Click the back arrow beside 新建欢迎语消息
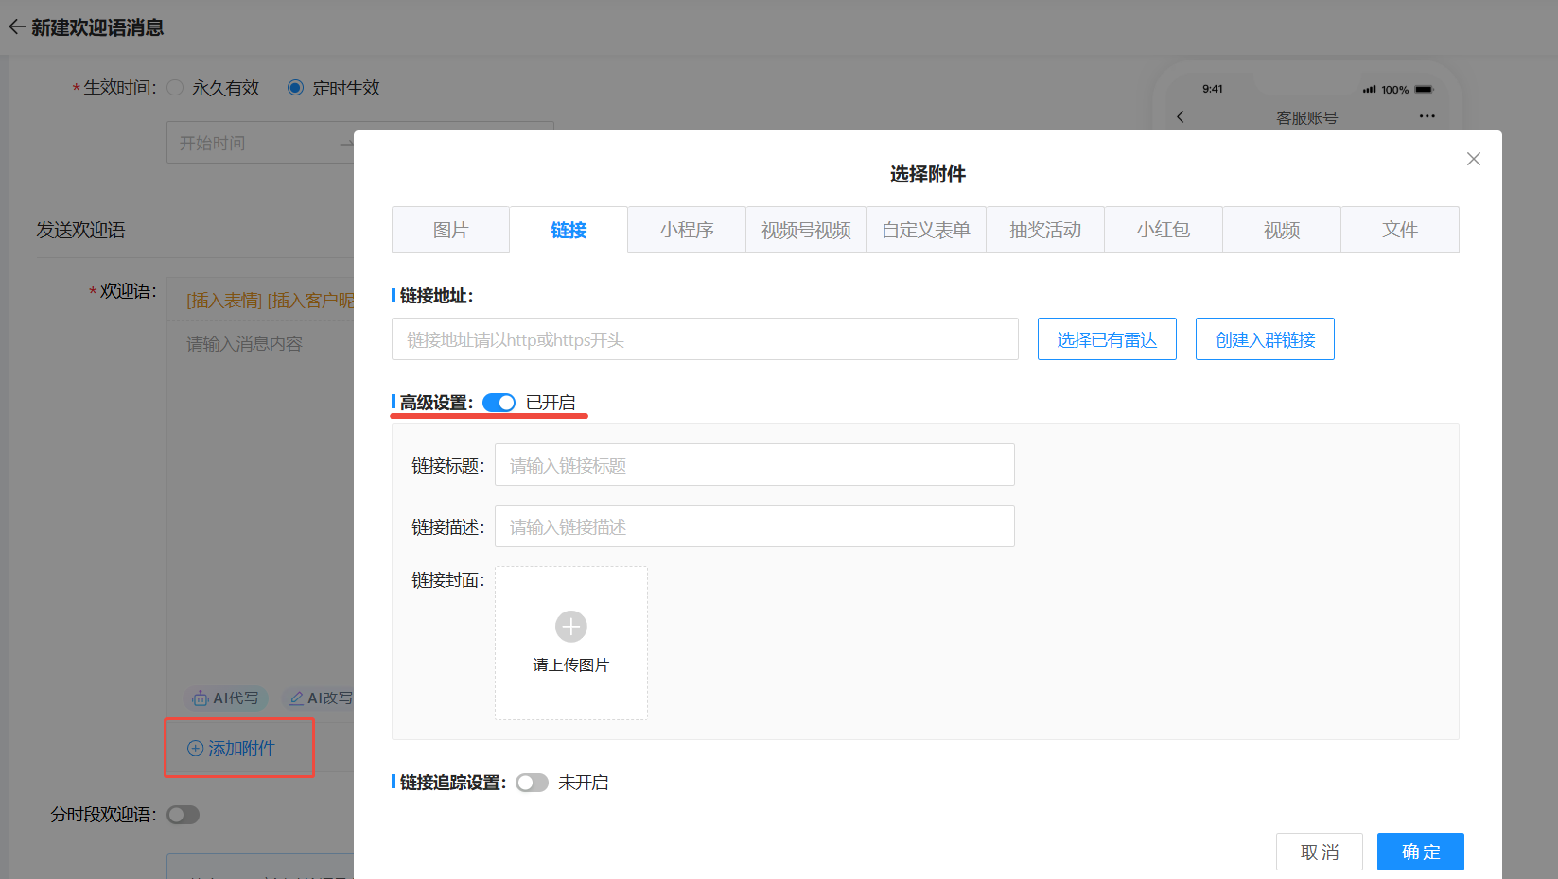Screen dimensions: 1558x879 point(17,27)
